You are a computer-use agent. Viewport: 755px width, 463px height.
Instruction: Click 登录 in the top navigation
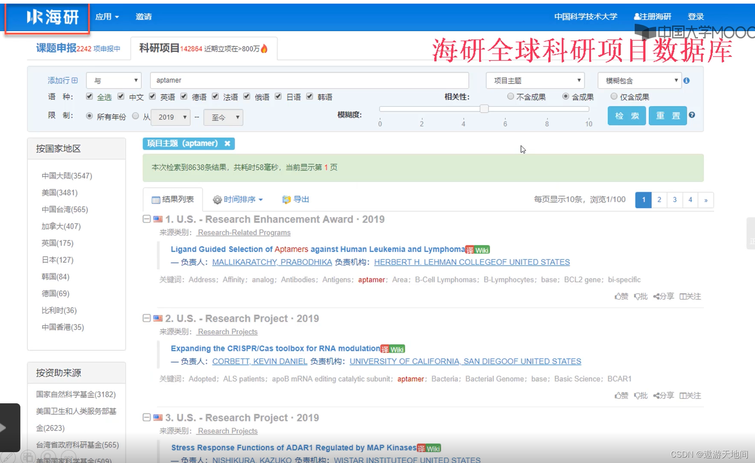click(x=696, y=17)
